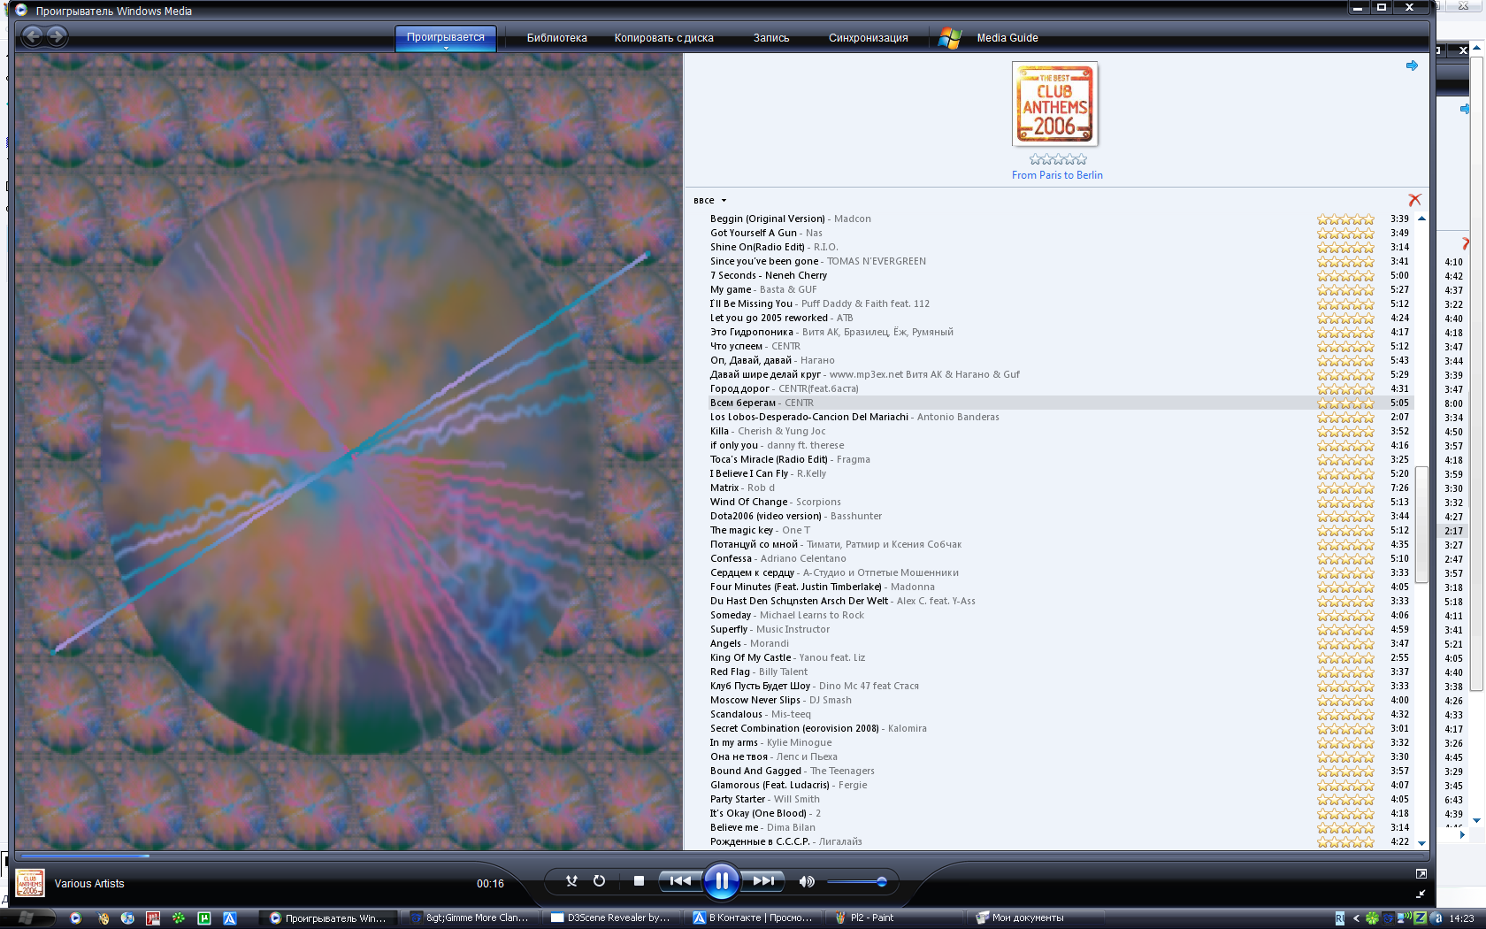
Task: Open the Синхронизация tab
Action: click(868, 38)
